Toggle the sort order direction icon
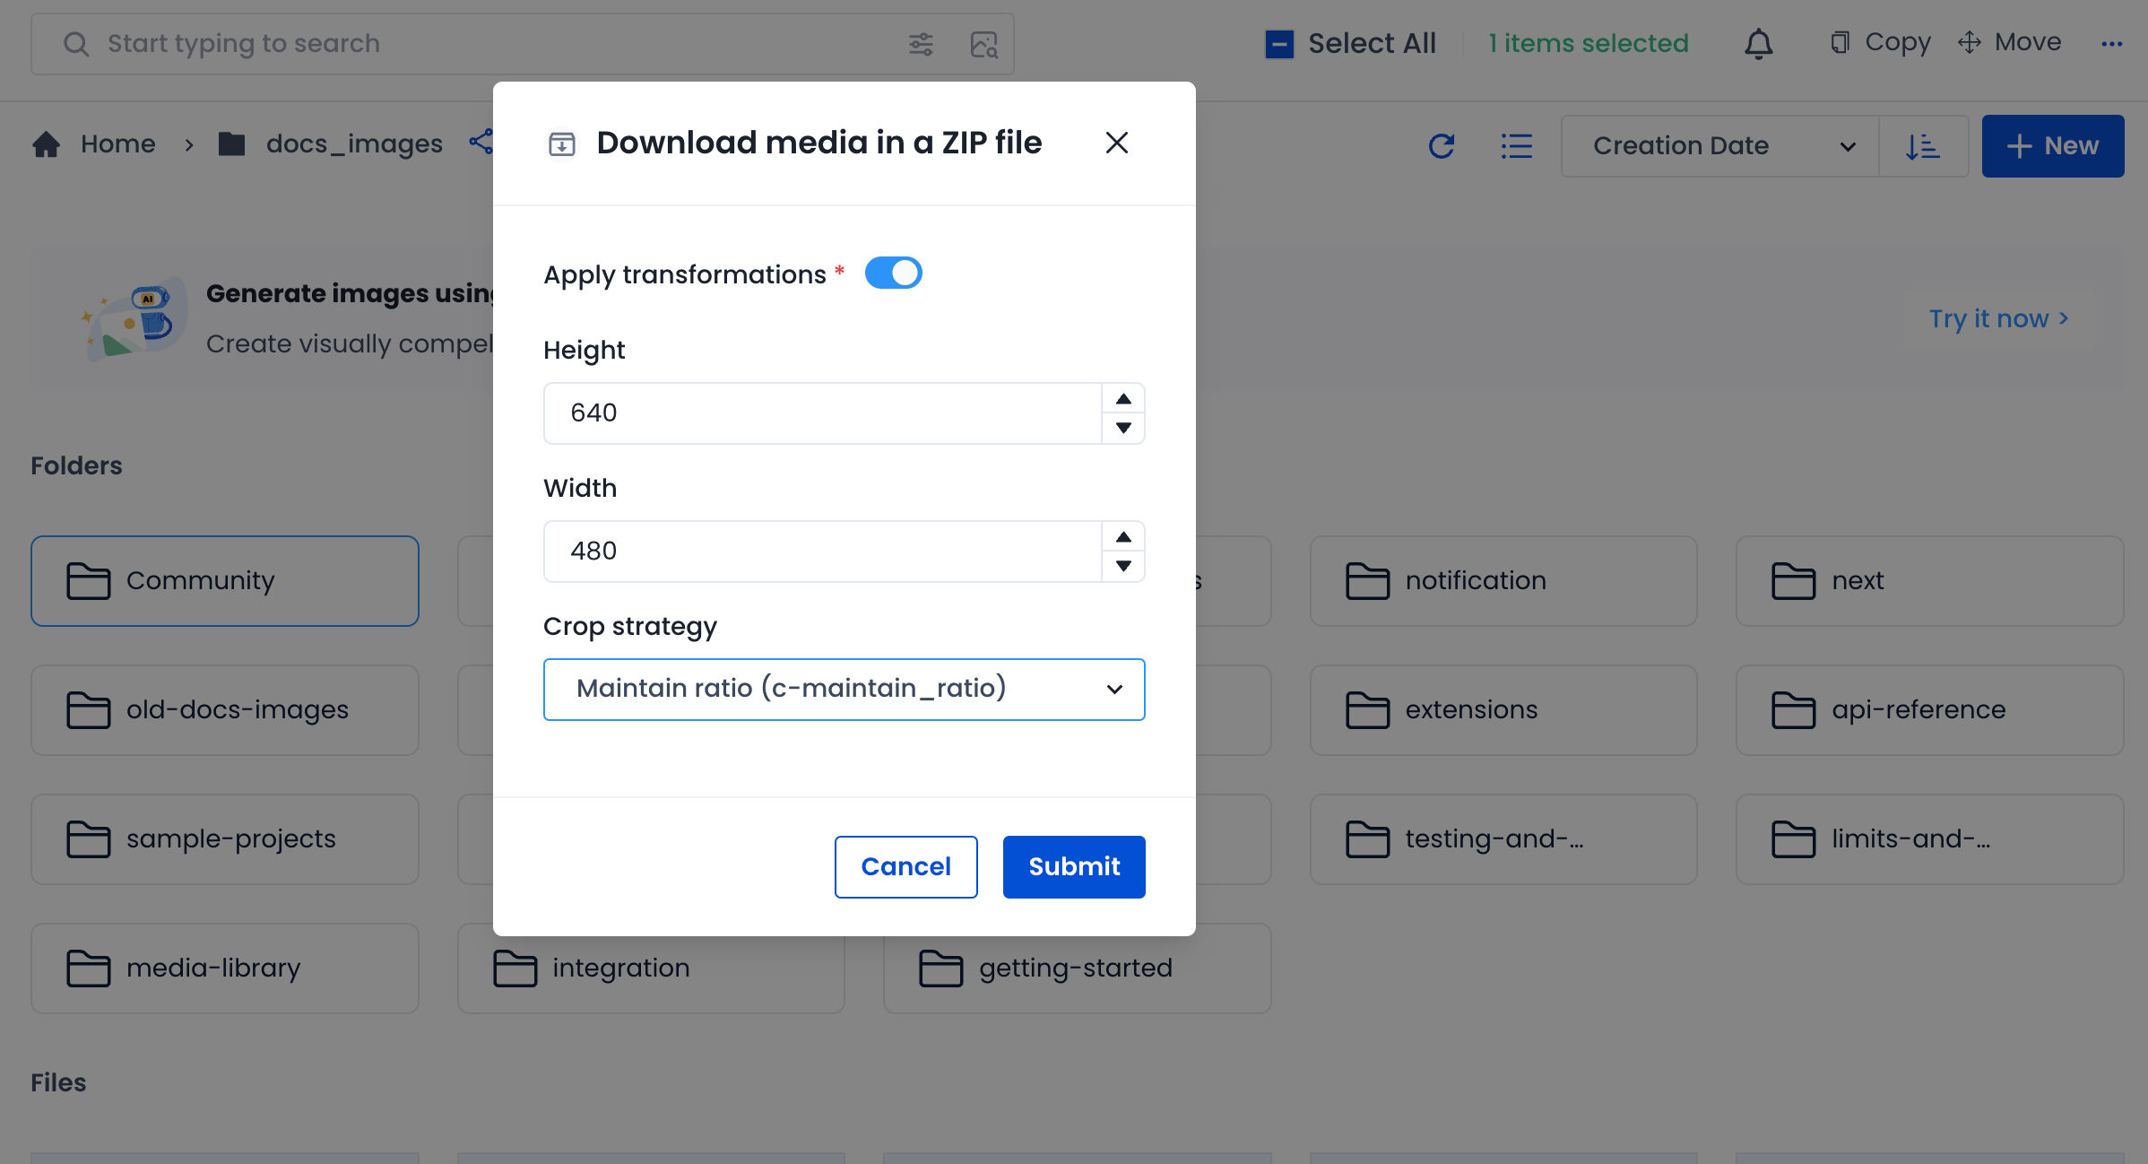This screenshot has height=1164, width=2148. pos(1923,145)
